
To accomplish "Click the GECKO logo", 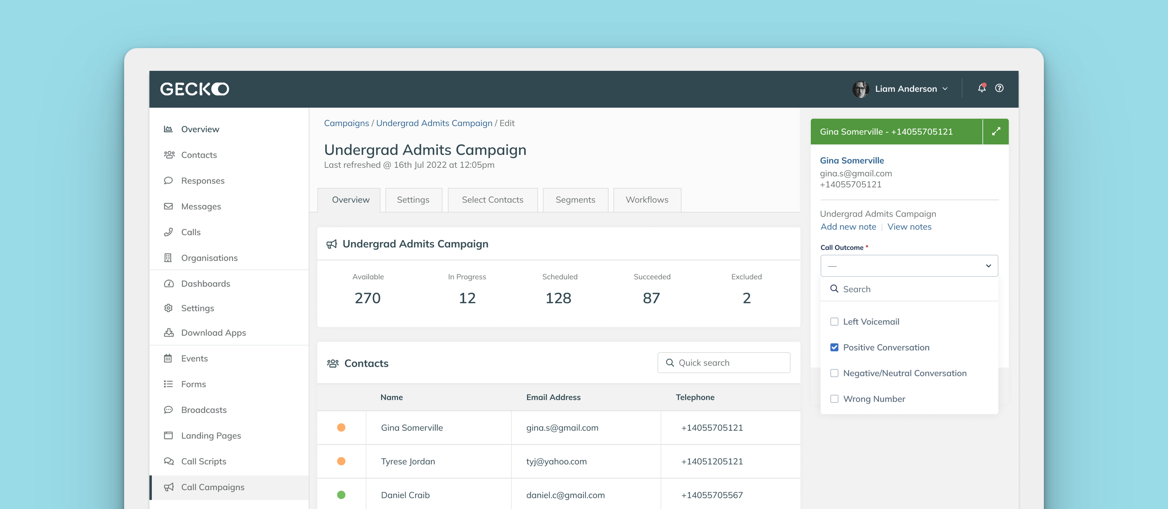I will tap(195, 89).
